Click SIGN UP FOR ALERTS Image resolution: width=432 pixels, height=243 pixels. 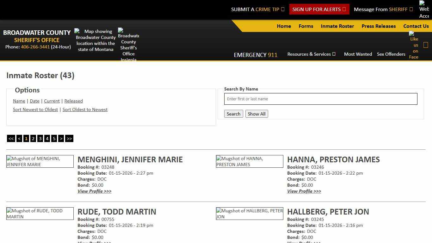tap(319, 9)
